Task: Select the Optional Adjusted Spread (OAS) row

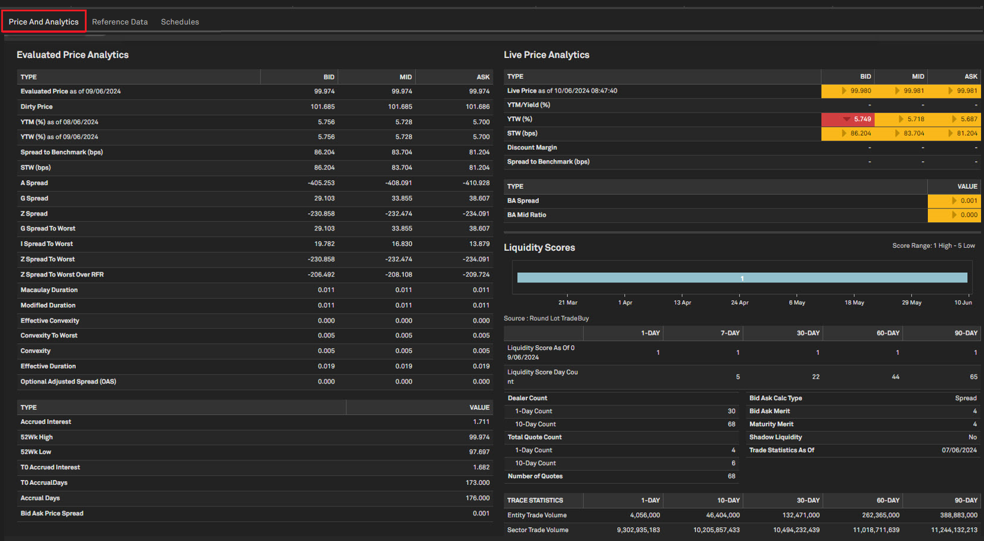Action: tap(68, 382)
